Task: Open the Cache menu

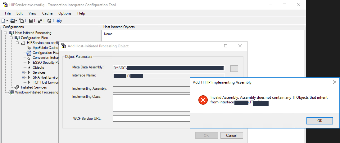Action: pos(47,13)
